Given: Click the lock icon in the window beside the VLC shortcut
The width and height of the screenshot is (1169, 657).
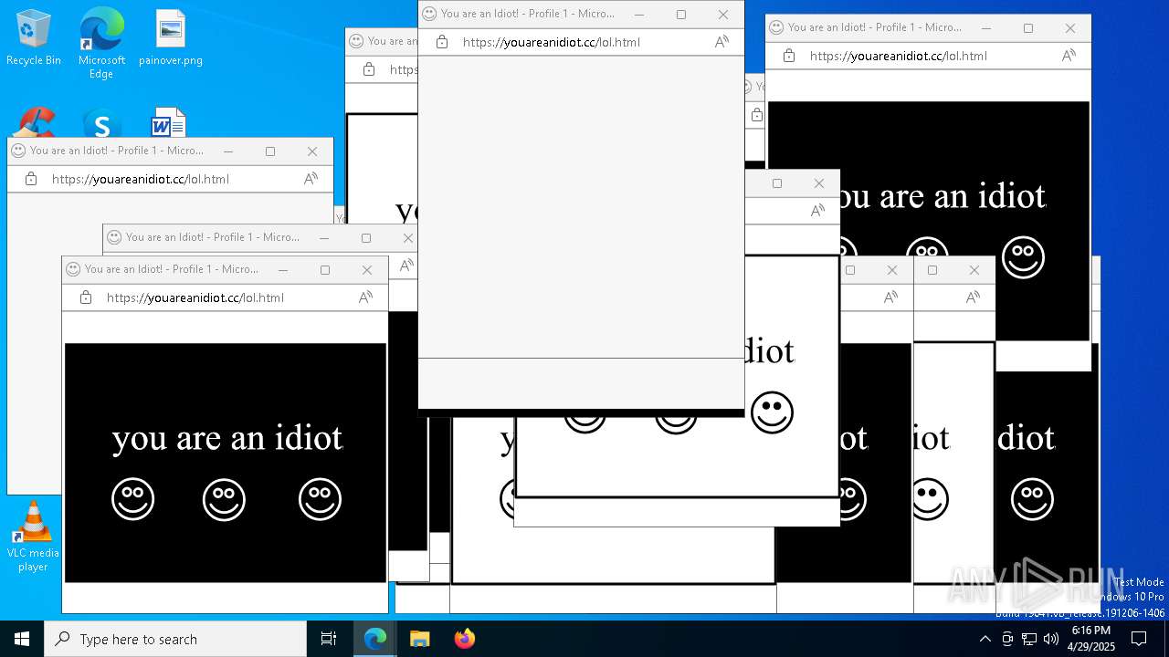Looking at the screenshot, I should (x=86, y=297).
